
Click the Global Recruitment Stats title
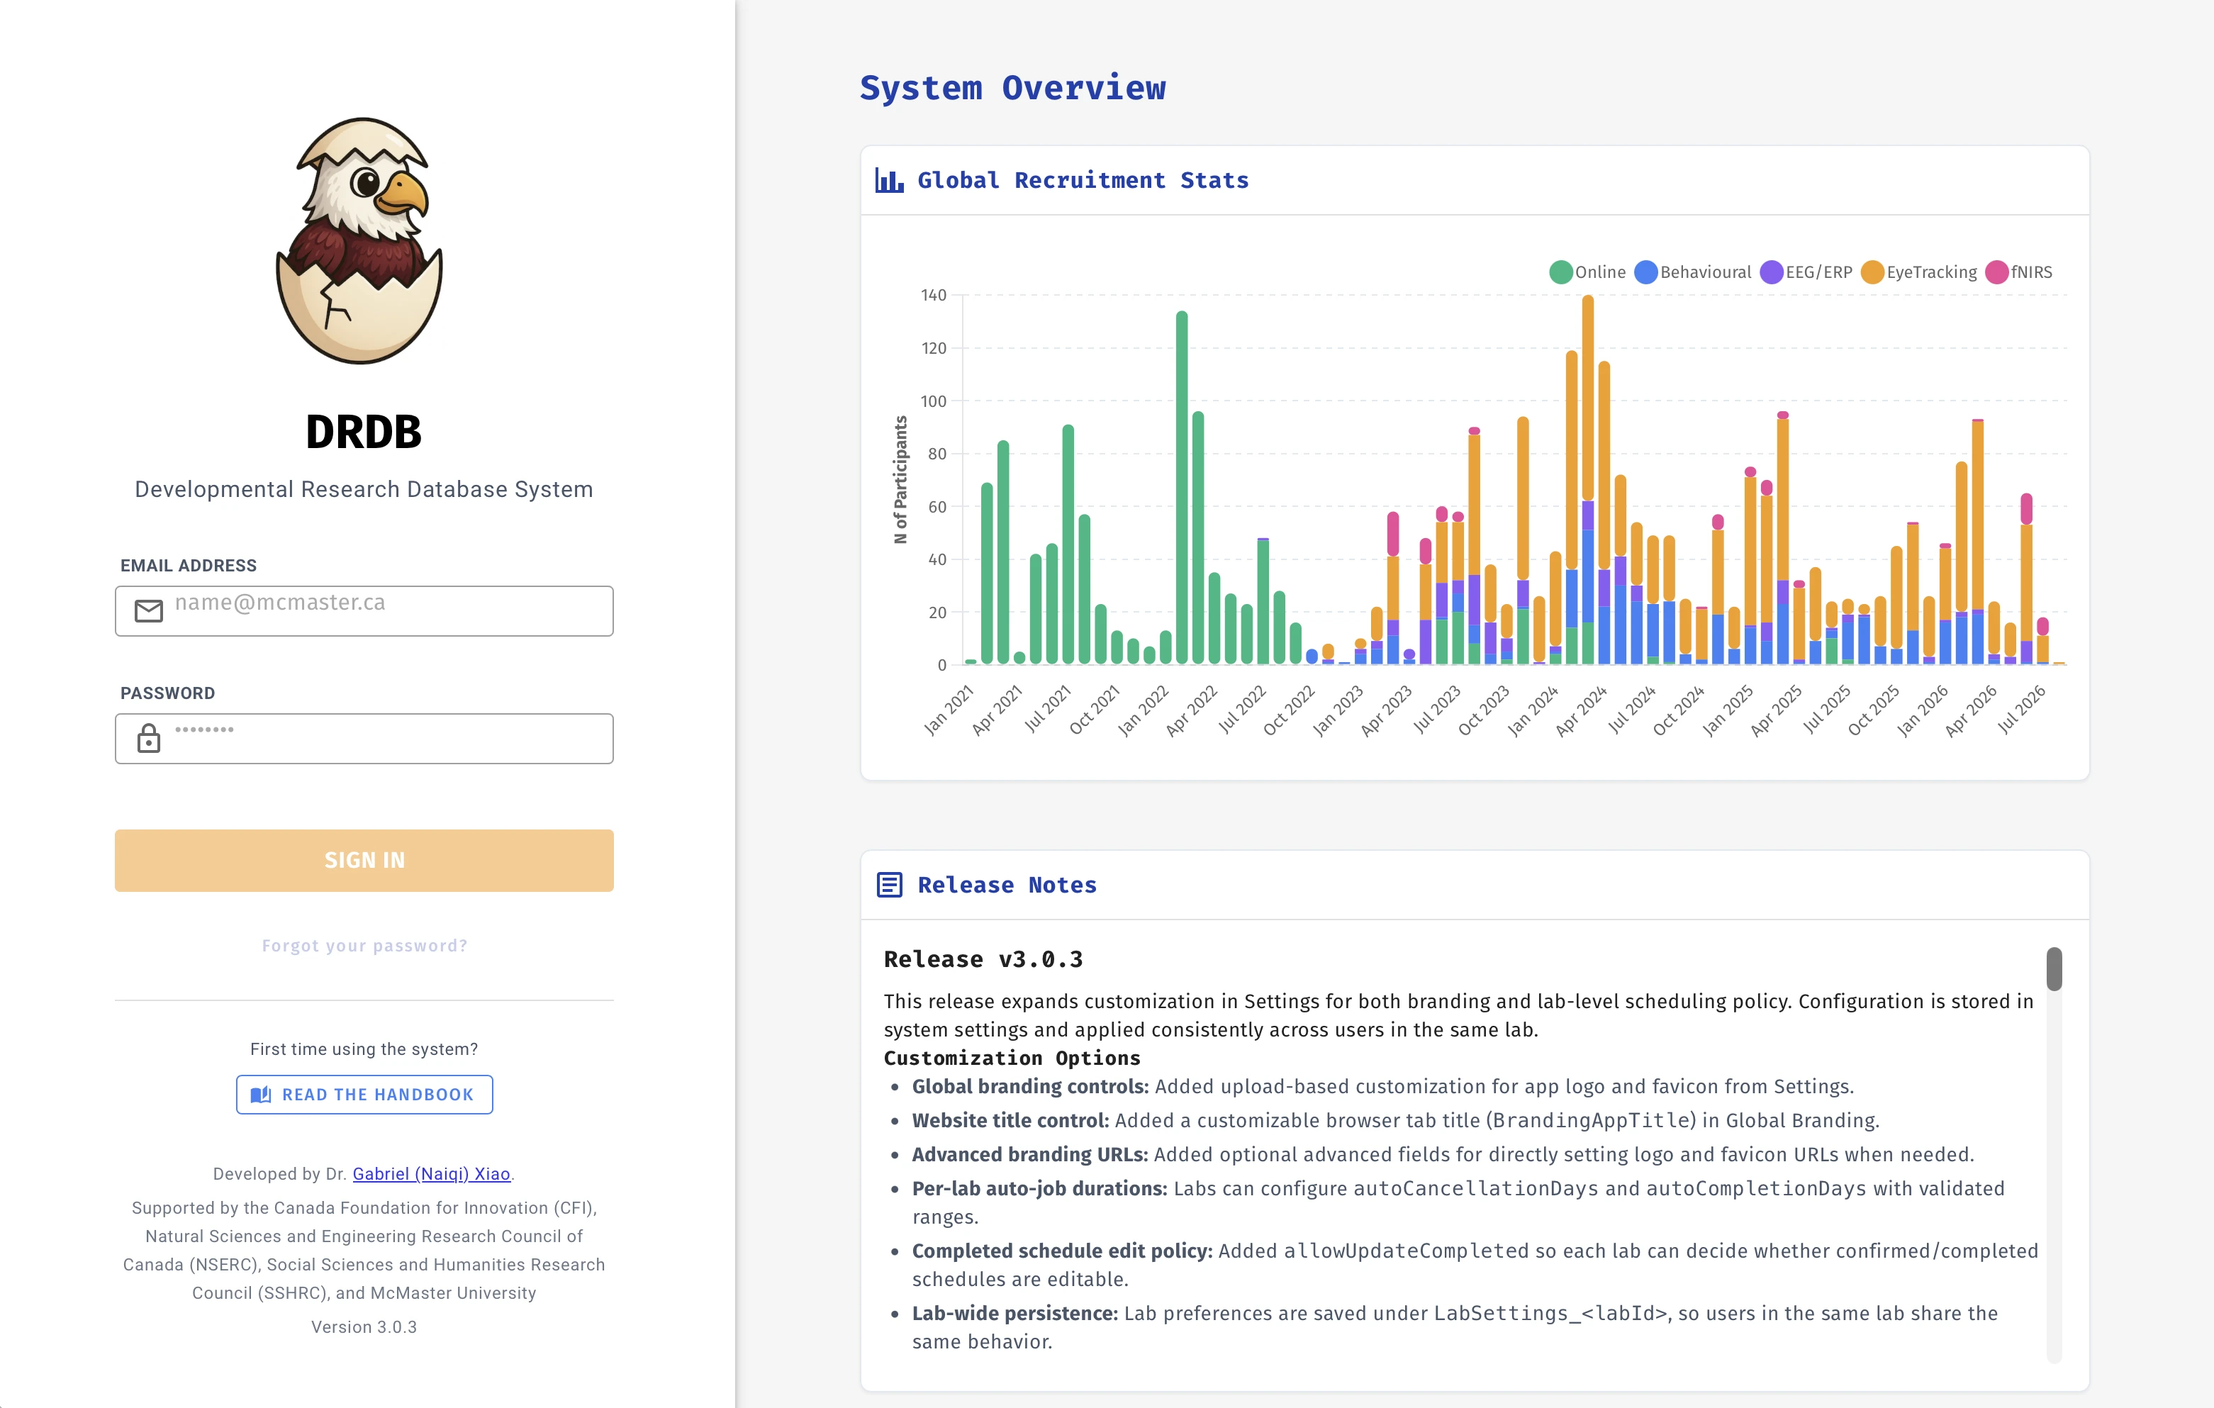[1083, 180]
